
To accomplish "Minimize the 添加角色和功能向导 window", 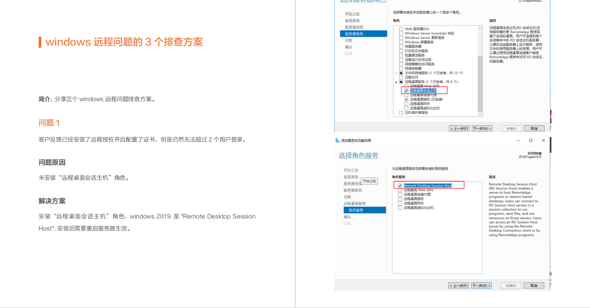I will pos(518,140).
